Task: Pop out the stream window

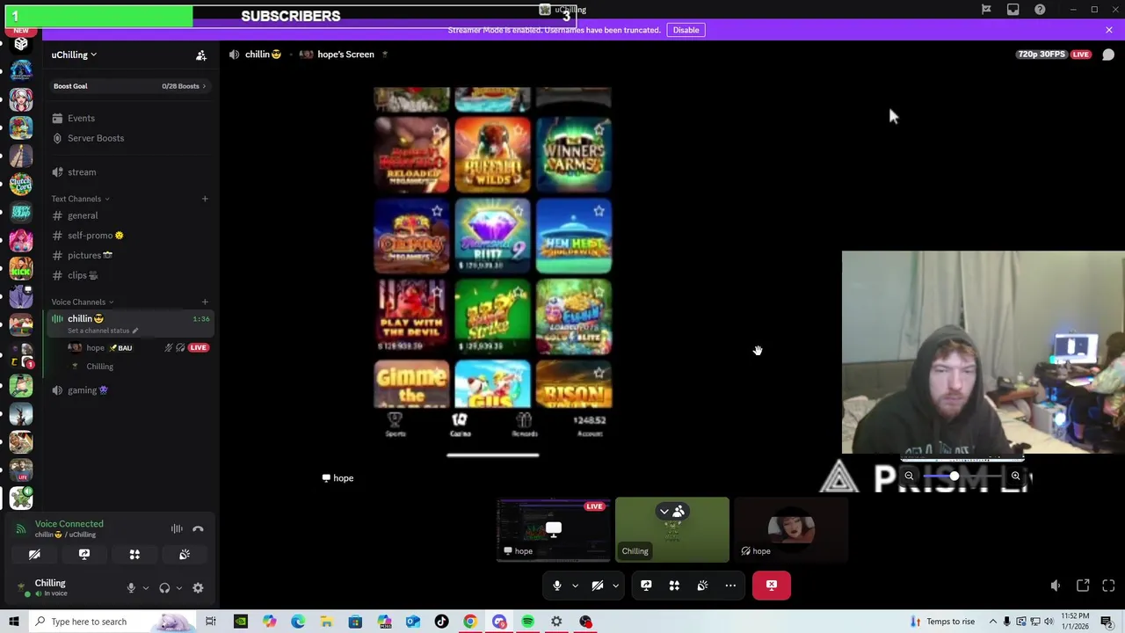Action: pos(1083,586)
